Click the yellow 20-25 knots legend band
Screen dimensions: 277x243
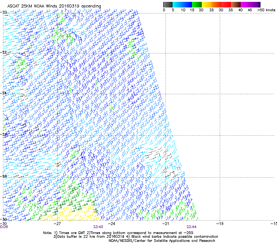click(207, 4)
